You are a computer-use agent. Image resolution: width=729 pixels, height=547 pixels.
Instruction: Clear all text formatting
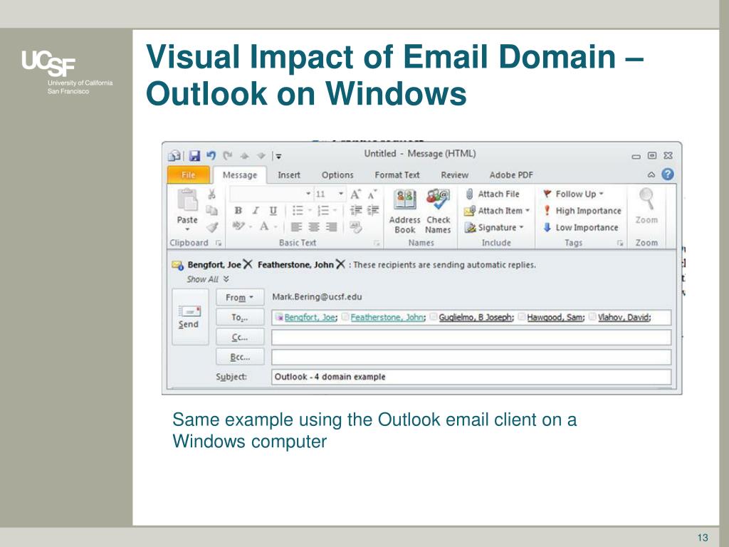[356, 227]
